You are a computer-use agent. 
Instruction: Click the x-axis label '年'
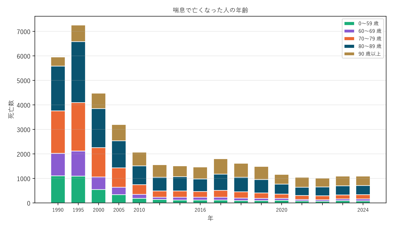[x=210, y=218]
